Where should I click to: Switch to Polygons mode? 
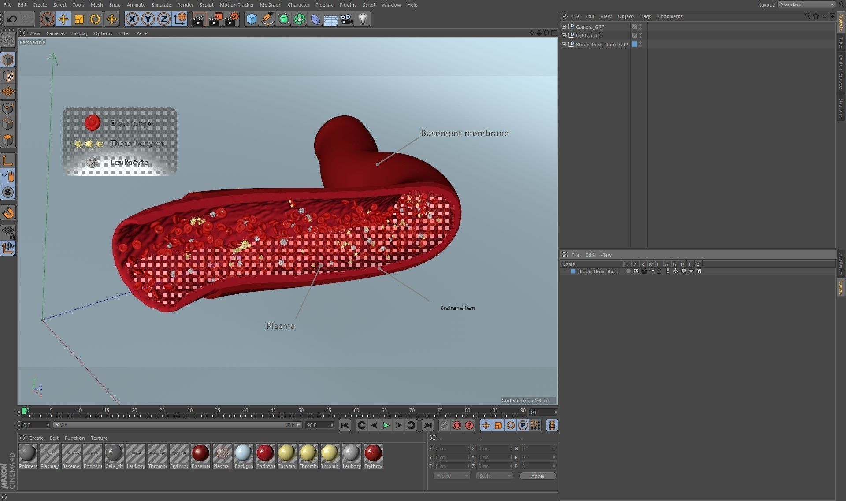point(8,141)
